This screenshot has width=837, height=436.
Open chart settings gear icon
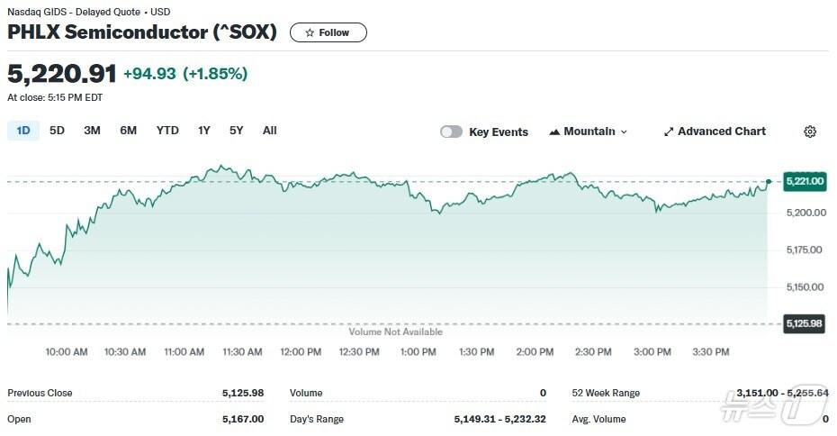(809, 132)
